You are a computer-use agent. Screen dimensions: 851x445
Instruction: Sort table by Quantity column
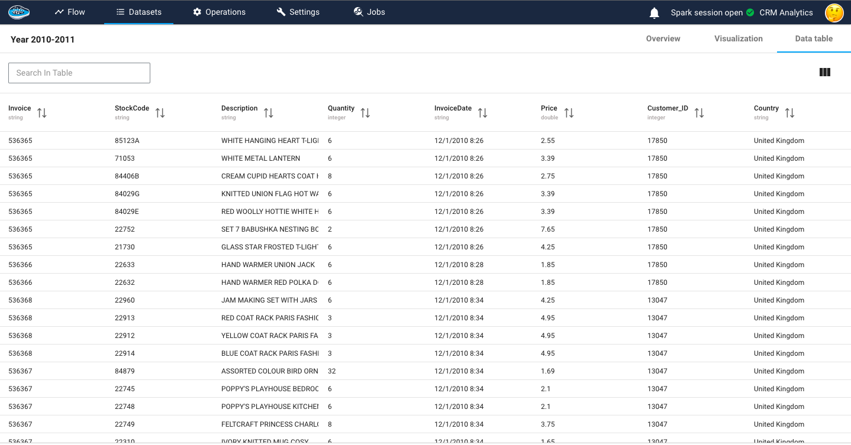[365, 113]
